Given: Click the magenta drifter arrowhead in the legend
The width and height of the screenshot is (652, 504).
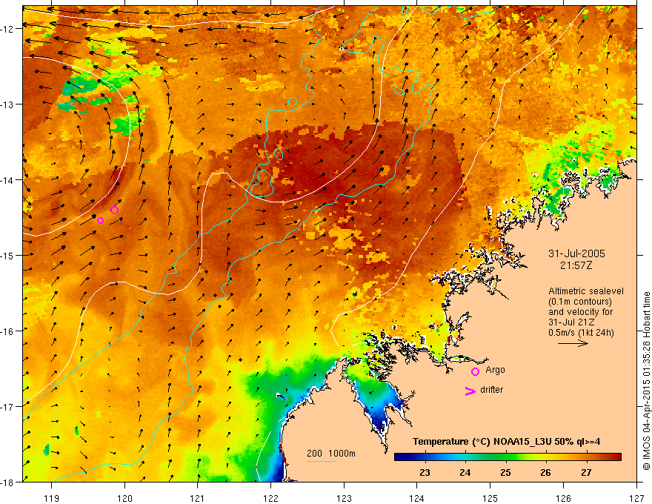Looking at the screenshot, I should pyautogui.click(x=470, y=391).
